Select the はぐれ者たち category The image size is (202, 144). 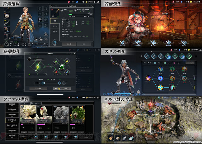coord(12,120)
